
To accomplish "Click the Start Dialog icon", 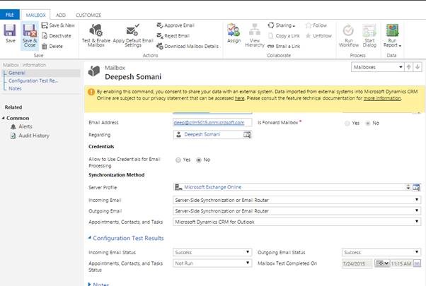I will tap(369, 34).
